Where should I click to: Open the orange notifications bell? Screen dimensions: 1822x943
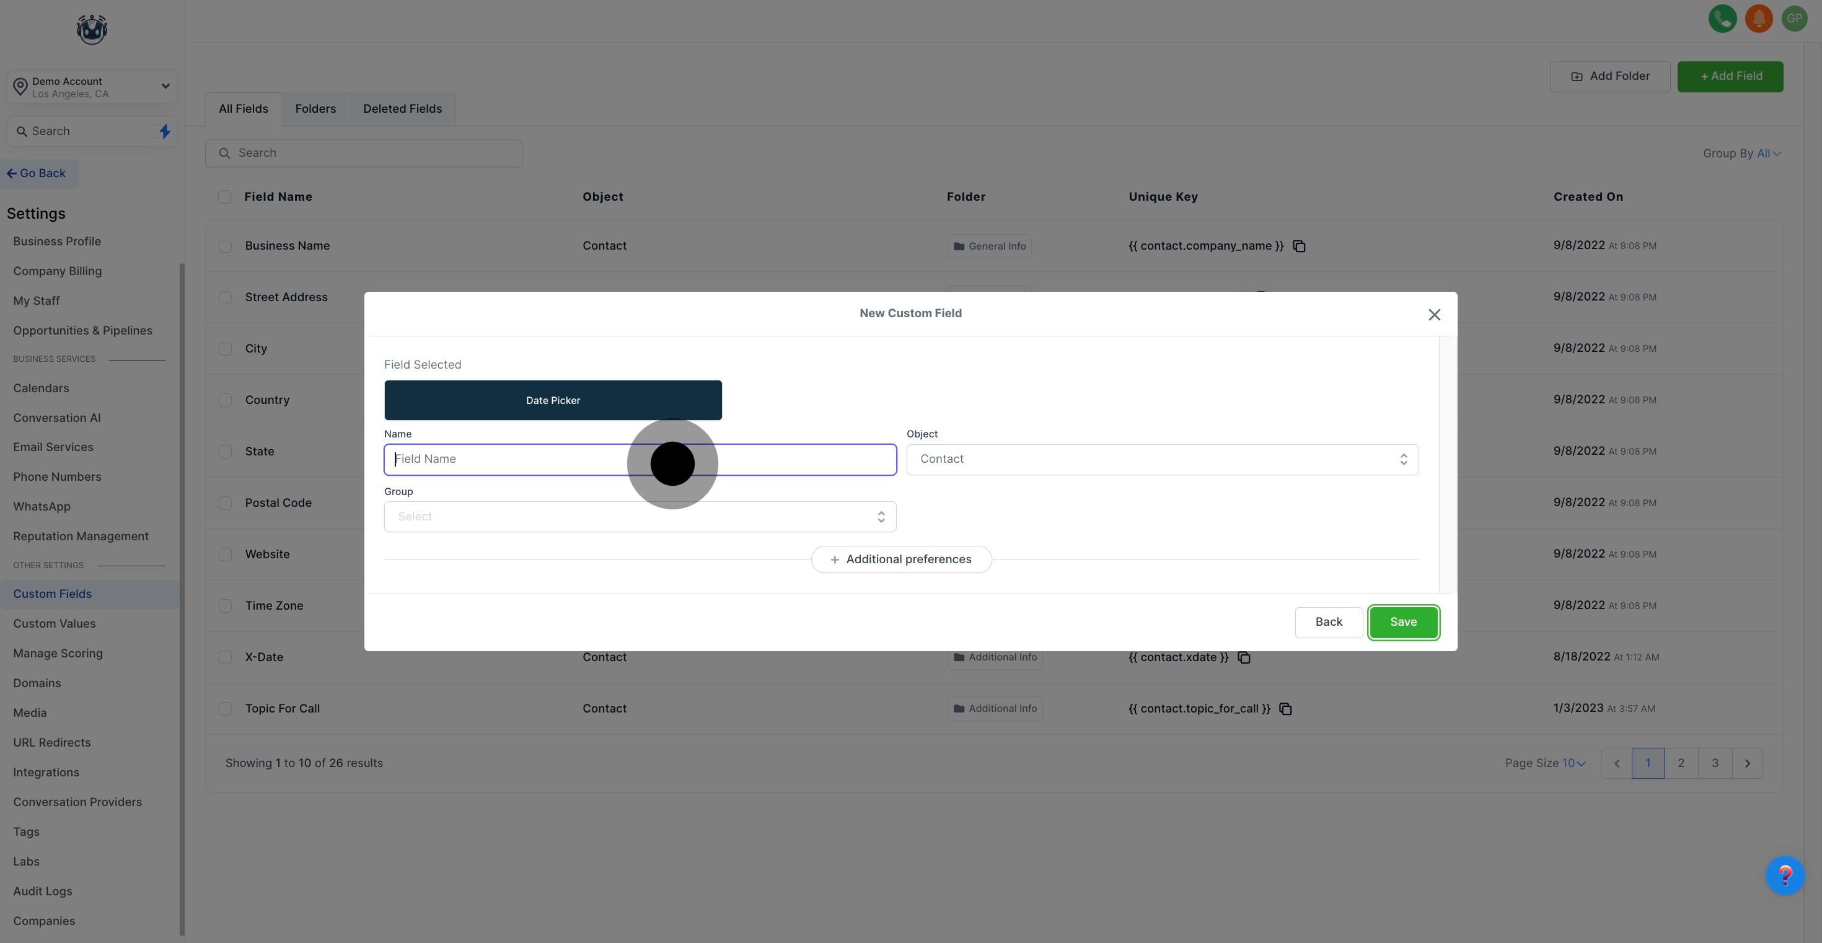point(1758,19)
